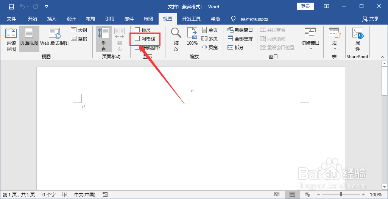The width and height of the screenshot is (388, 199).
Task: Switch to print layout from status bar
Action: click(x=292, y=194)
